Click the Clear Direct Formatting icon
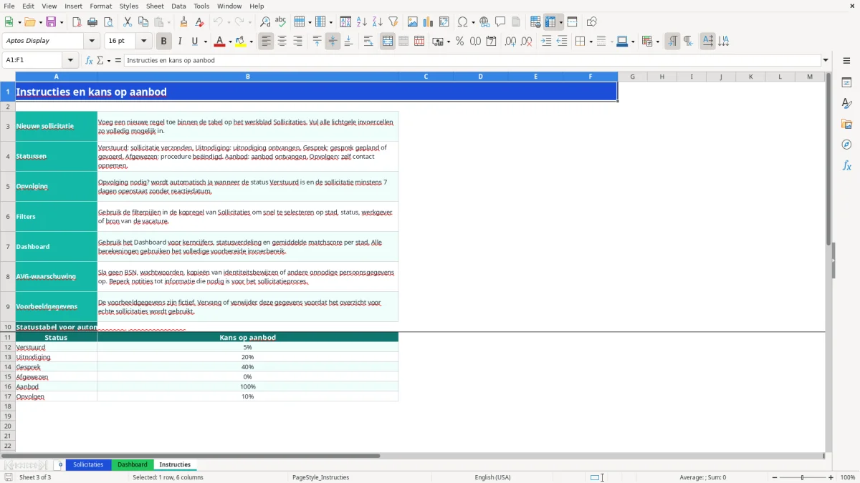 [x=200, y=22]
